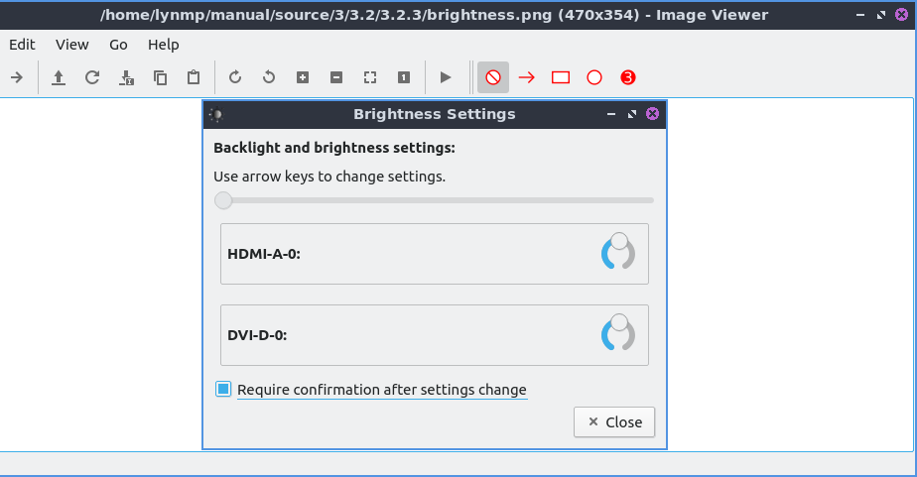Go to the next image arrow
Viewport: 917px width, 477px height.
tap(17, 77)
